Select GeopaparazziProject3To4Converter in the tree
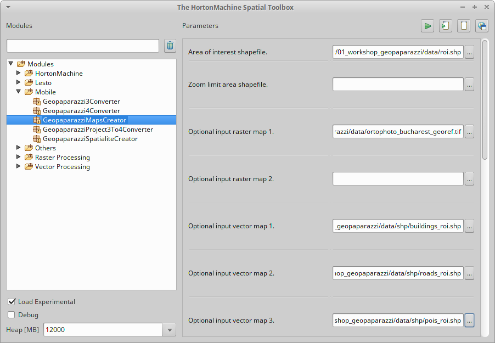Image resolution: width=495 pixels, height=343 pixels. click(98, 130)
